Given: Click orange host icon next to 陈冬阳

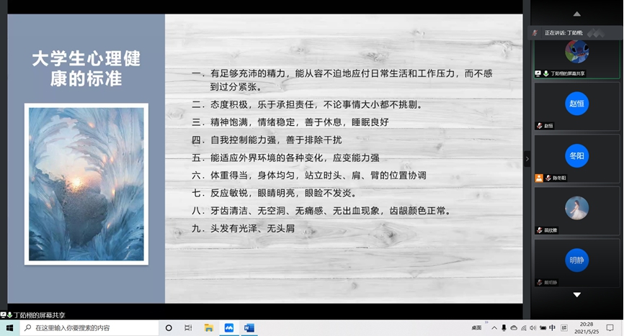Looking at the screenshot, I should tap(538, 178).
